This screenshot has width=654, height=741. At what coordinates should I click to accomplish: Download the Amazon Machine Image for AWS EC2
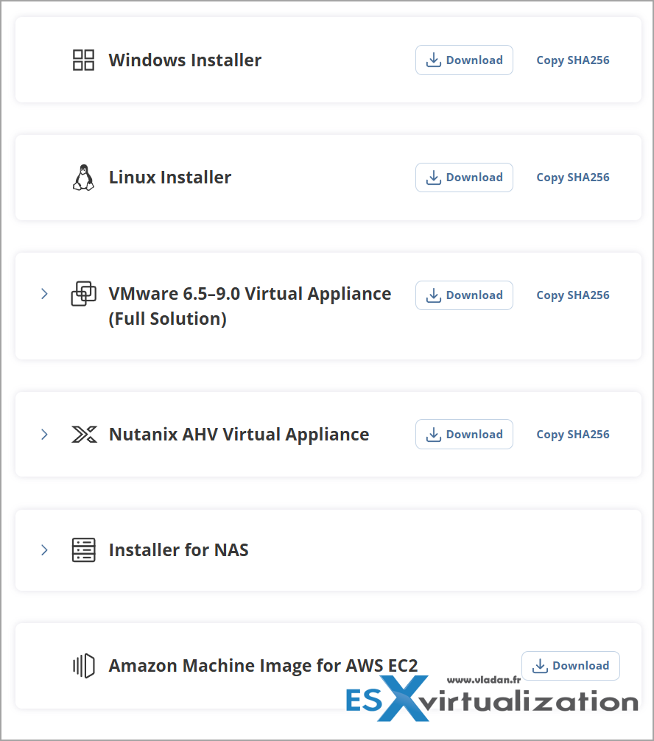570,666
